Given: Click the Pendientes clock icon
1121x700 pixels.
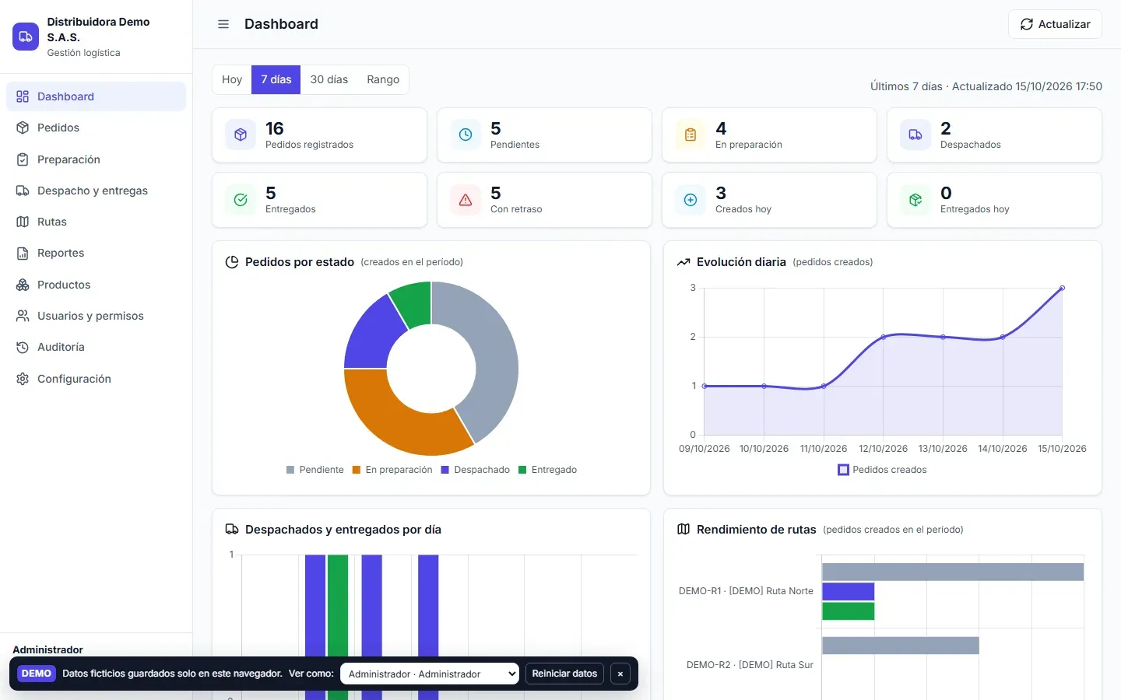Looking at the screenshot, I should pyautogui.click(x=466, y=135).
